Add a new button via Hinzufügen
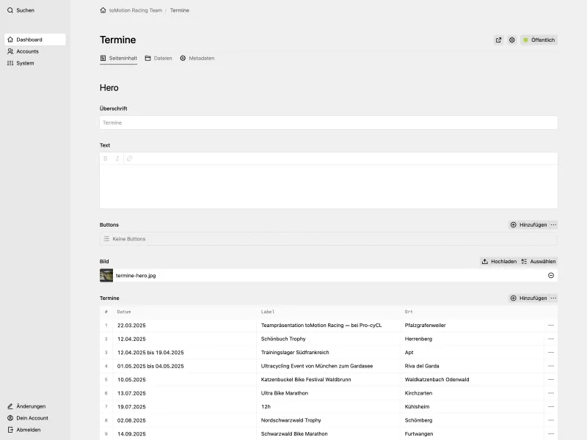The height and width of the screenshot is (440, 587). (528, 224)
